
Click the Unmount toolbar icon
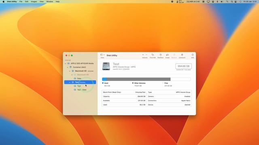tap(182, 55)
